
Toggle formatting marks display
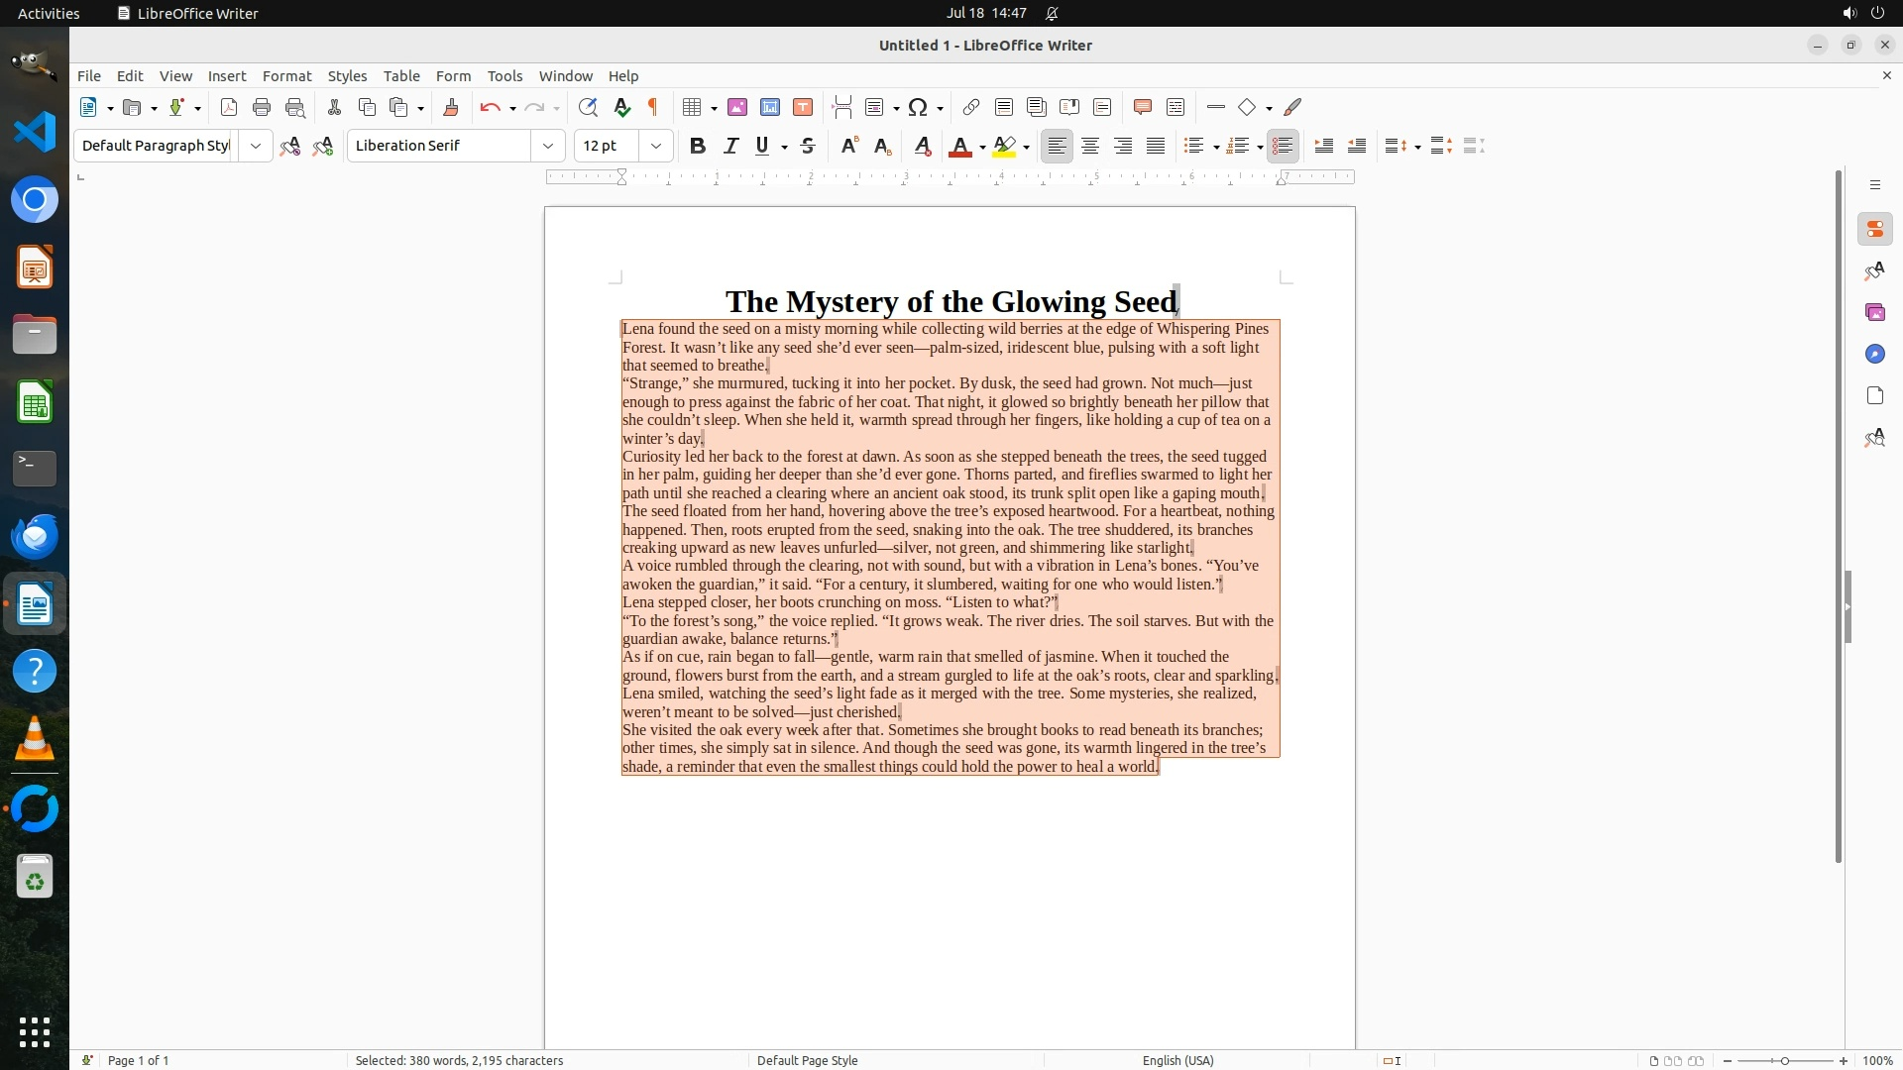(x=653, y=107)
